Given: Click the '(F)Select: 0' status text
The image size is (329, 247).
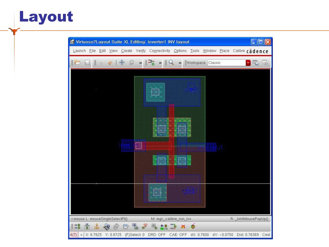Looking at the screenshot, I should pos(135,234).
